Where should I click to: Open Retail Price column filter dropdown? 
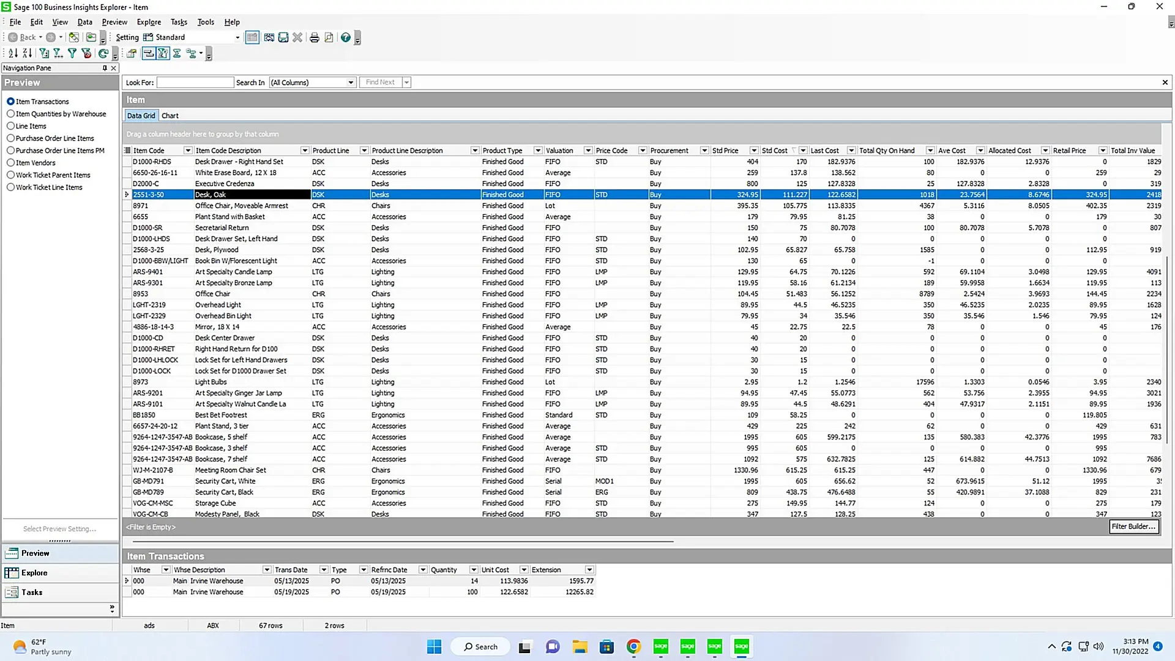[1103, 151]
